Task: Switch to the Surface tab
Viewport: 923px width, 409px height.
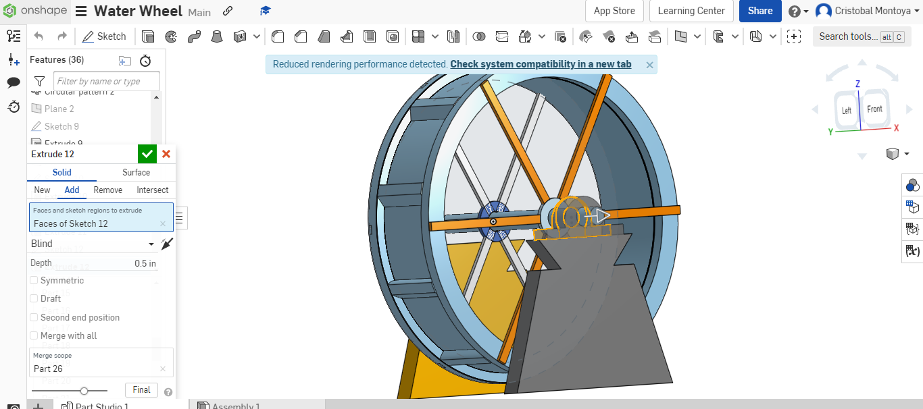Action: 136,172
